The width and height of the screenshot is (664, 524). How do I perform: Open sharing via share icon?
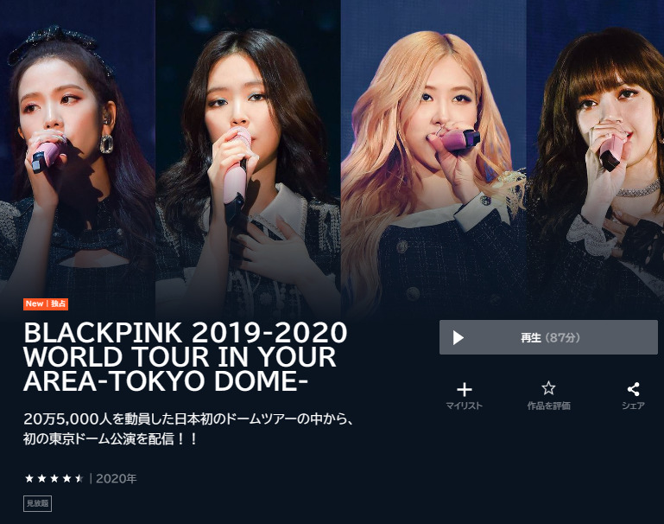tap(633, 389)
